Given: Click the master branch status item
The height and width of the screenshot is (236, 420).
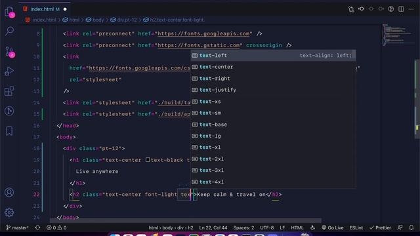Looking at the screenshot, I should [x=18, y=227].
